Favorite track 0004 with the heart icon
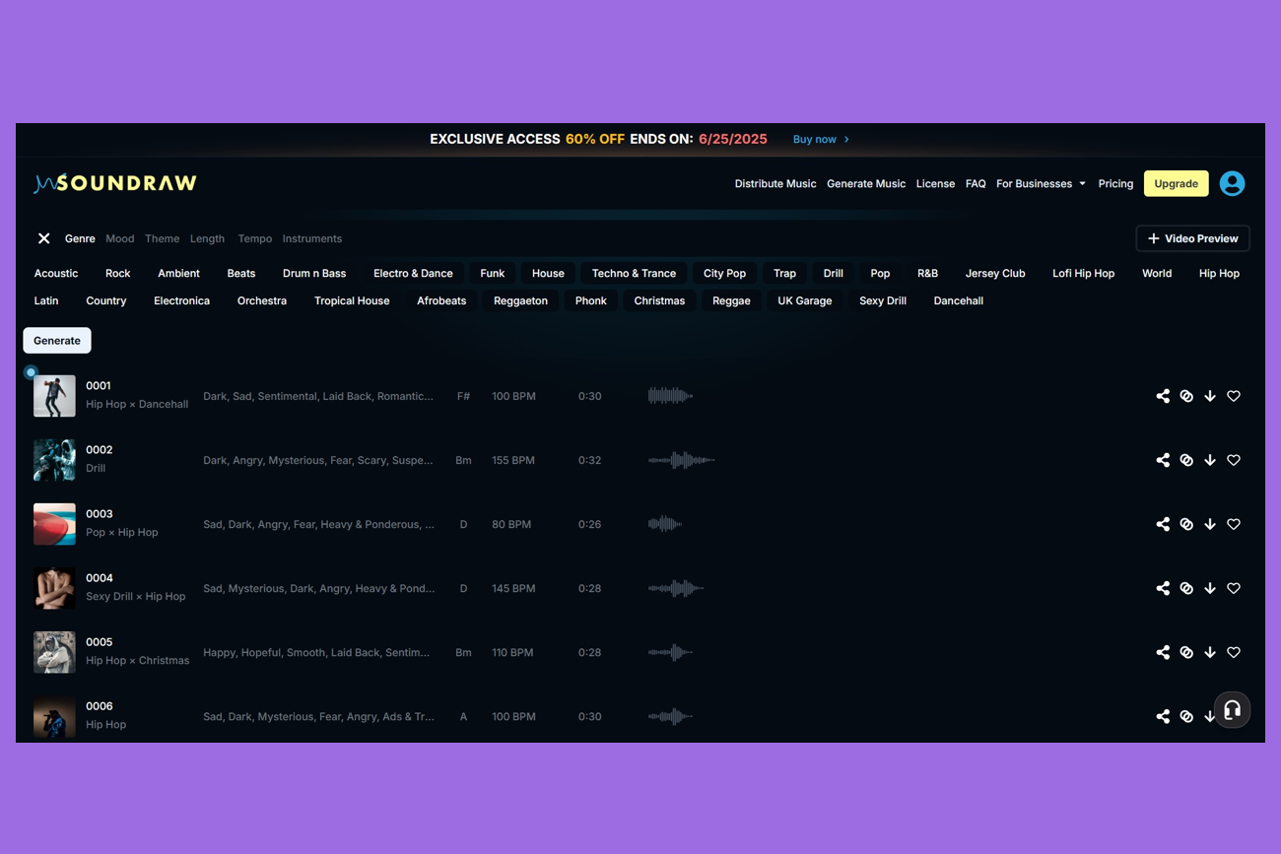 [1234, 588]
